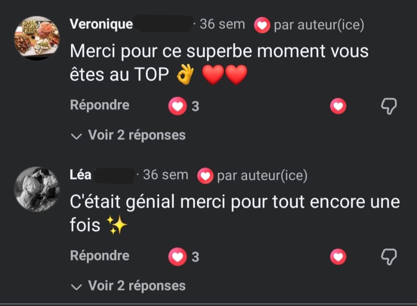This screenshot has height=306, width=417.
Task: Expand the 2 replies under Léa's comment
Action: (128, 286)
